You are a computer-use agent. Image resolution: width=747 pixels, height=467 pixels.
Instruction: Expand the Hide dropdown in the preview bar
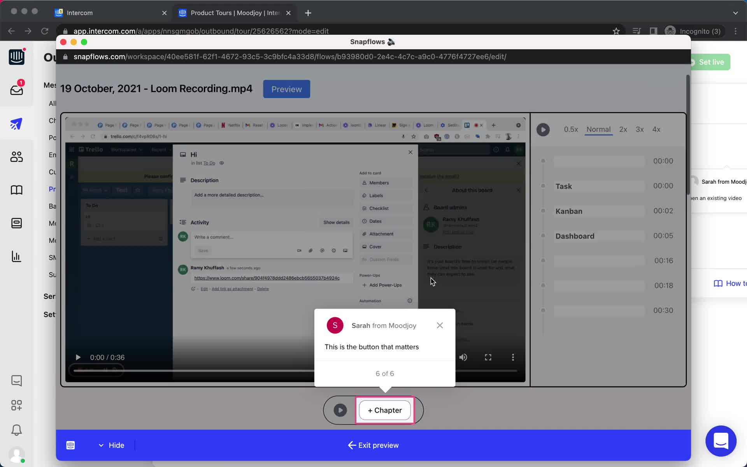coord(111,445)
